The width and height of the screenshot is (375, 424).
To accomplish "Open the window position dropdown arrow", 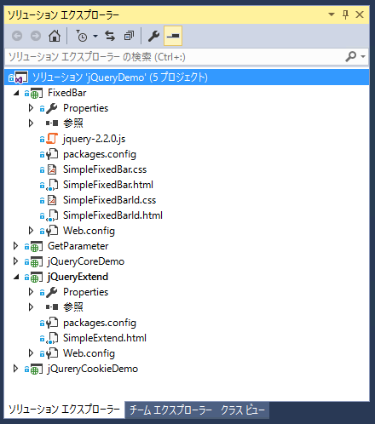I will (332, 14).
